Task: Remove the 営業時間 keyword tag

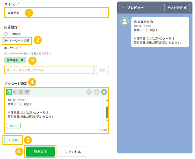Action: point(22,60)
